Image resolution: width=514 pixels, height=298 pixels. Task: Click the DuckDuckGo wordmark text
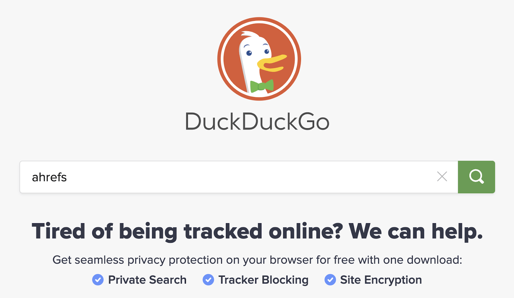click(257, 122)
